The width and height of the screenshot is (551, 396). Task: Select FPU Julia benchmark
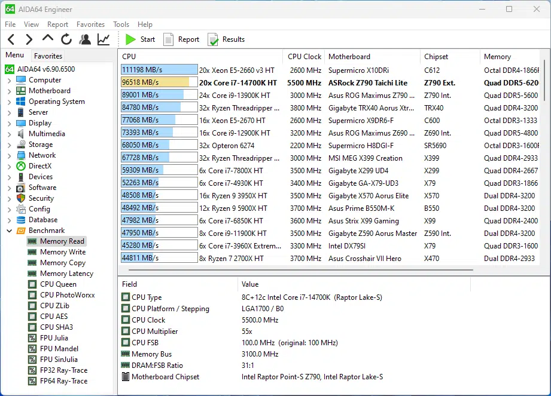[x=54, y=338]
